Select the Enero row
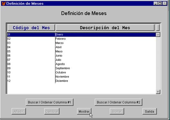Image resolution: width=170 pixels, height=120 pixels. click(81, 35)
